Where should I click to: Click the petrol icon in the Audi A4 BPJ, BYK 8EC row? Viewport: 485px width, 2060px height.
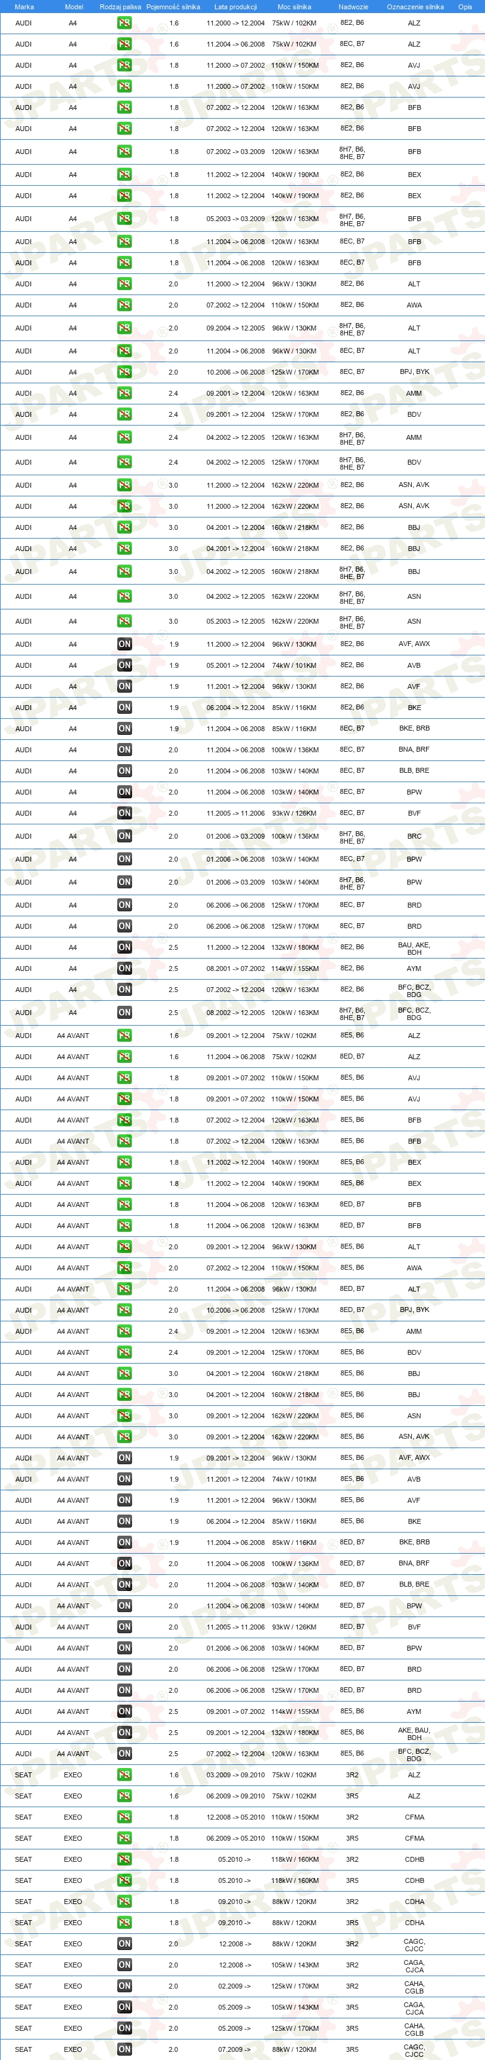tap(125, 373)
